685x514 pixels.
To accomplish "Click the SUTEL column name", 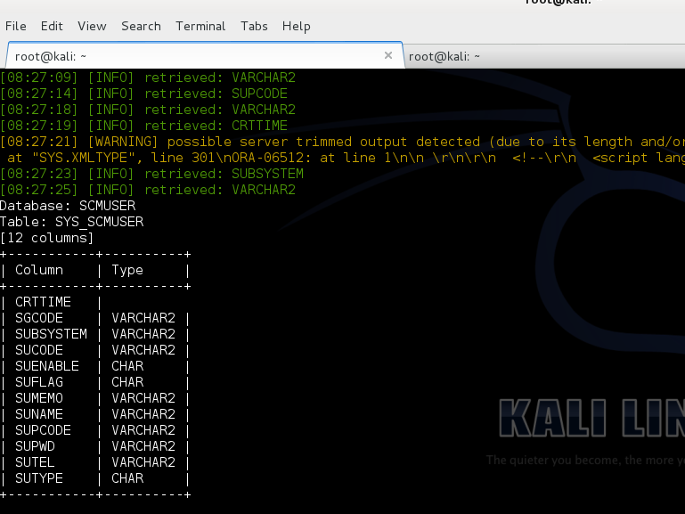I will click(35, 462).
